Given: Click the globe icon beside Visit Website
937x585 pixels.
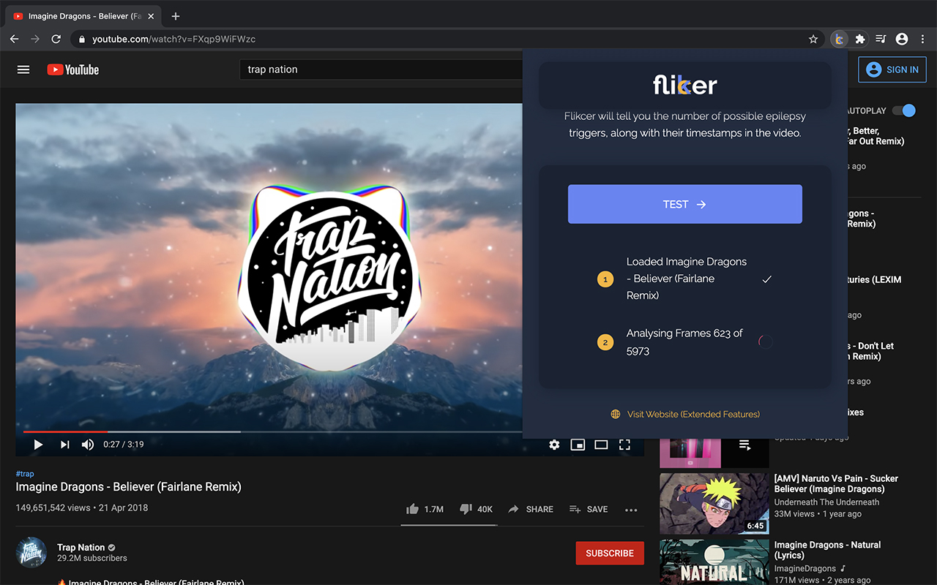Looking at the screenshot, I should (616, 414).
